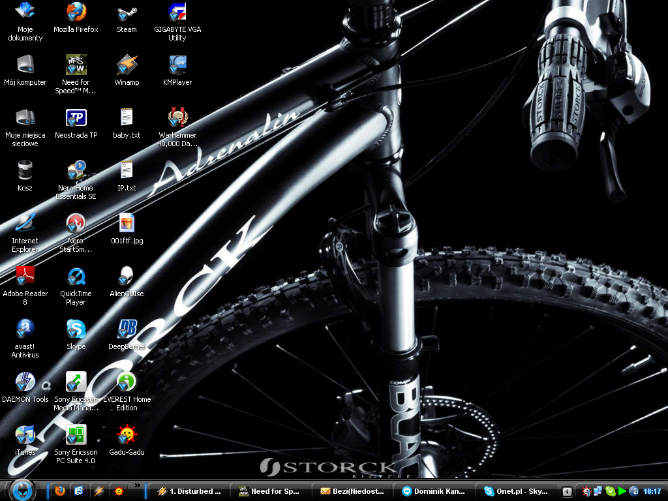
Task: Click the green play arrow tray icon
Action: click(622, 492)
